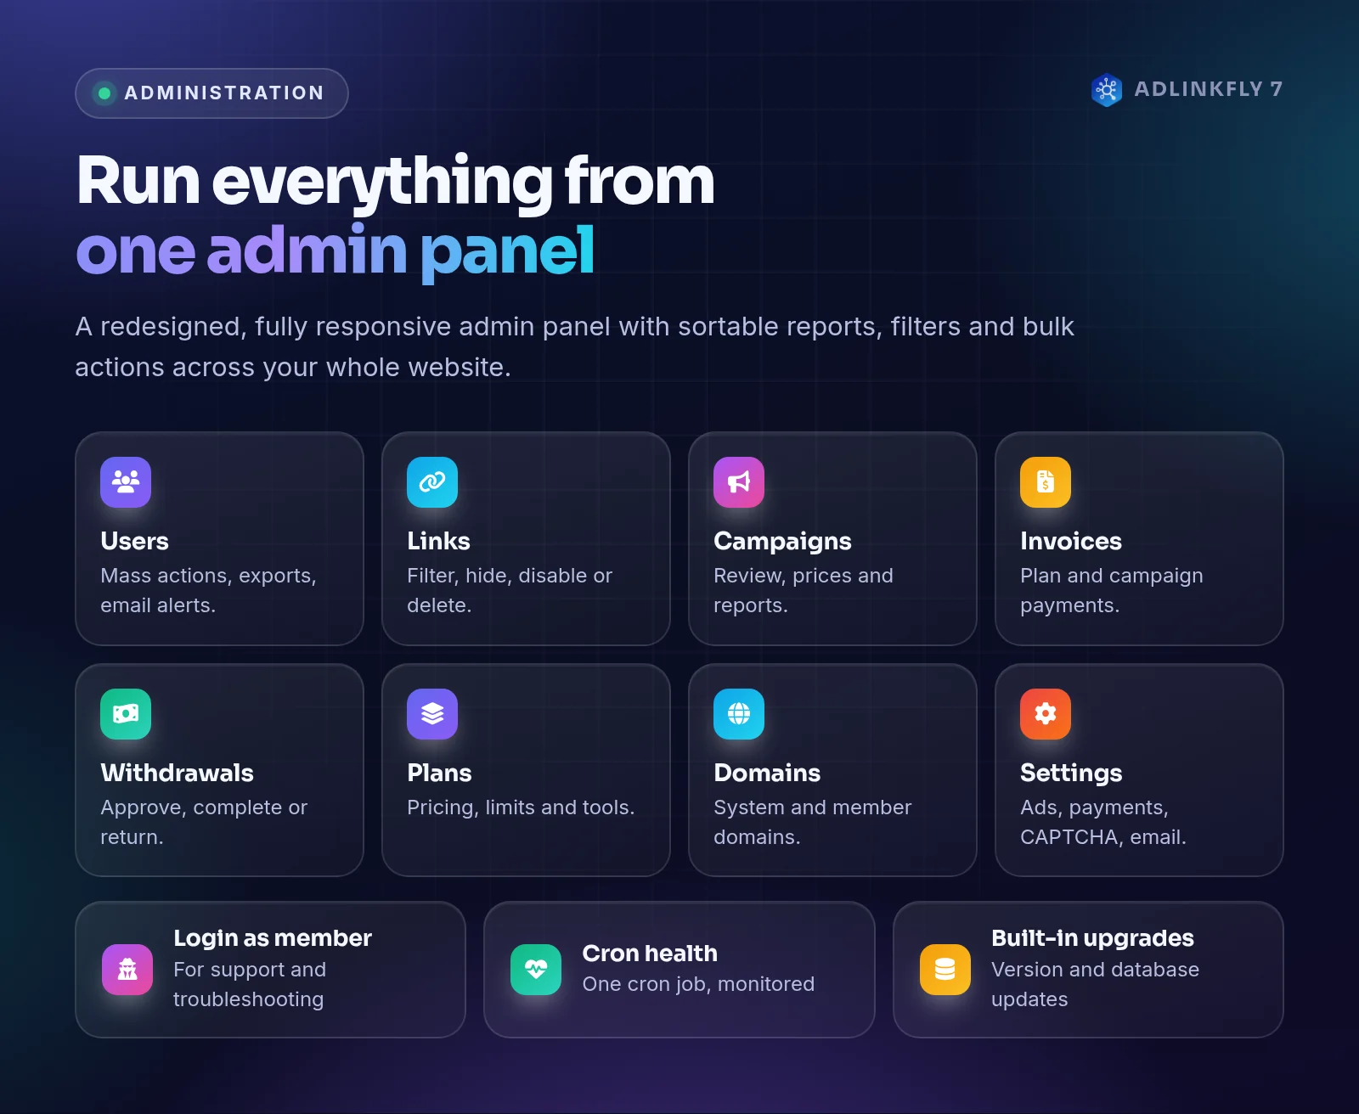
Task: Click the 'Run everything from' headline
Action: 396,182
